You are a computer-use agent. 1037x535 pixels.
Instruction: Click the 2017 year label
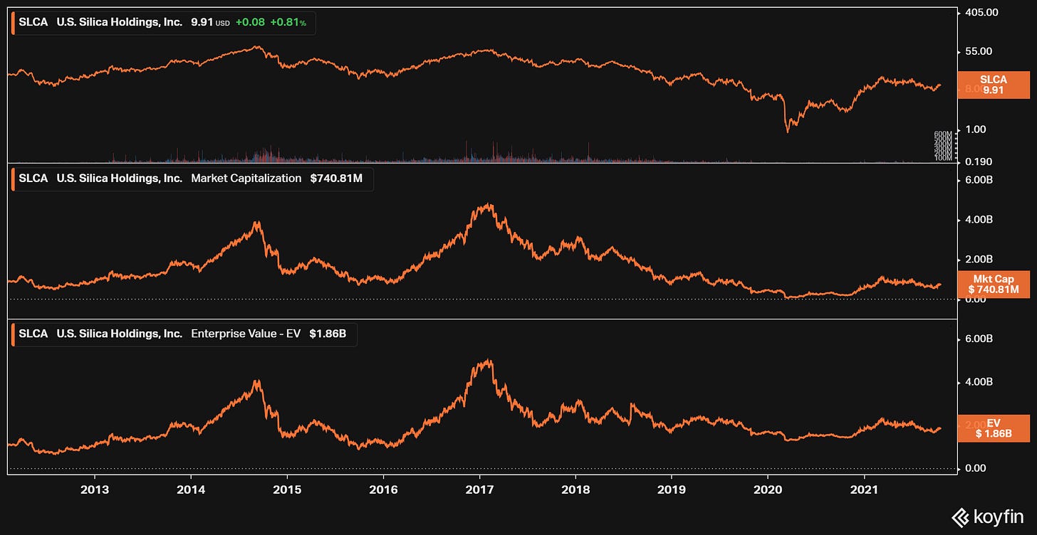(x=479, y=489)
